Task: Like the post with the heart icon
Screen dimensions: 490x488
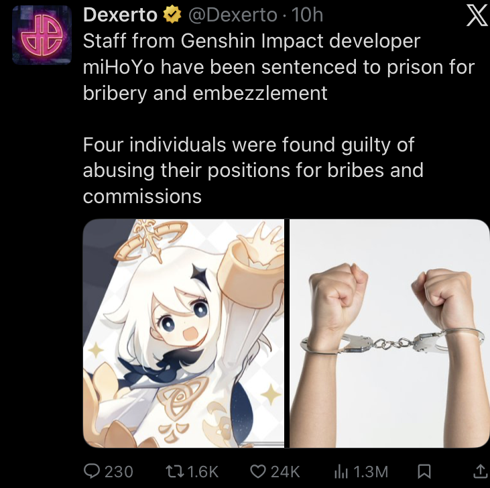Action: coord(258,471)
